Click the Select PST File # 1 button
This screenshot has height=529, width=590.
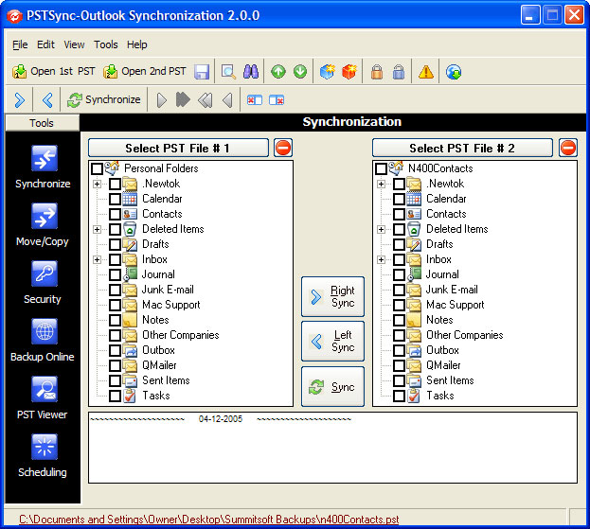pos(178,148)
